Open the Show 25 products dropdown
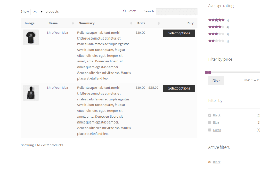The height and width of the screenshot is (169, 278). [37, 12]
